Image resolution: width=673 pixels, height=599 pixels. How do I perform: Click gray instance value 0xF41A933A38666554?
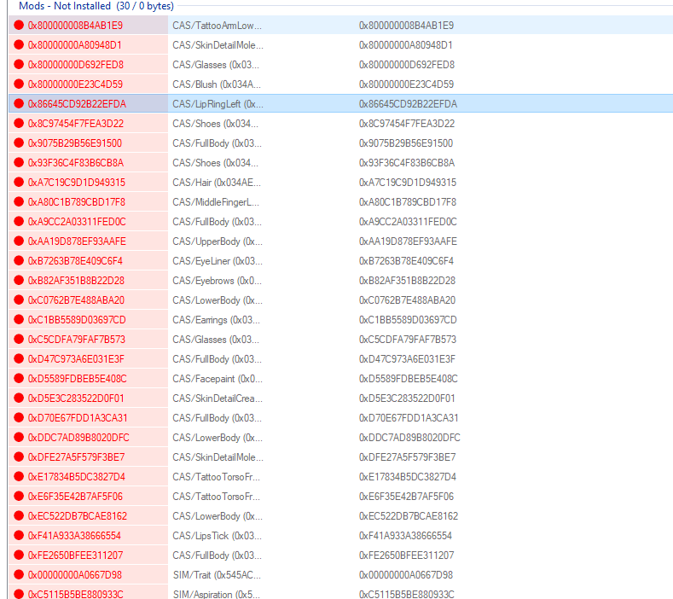(405, 536)
